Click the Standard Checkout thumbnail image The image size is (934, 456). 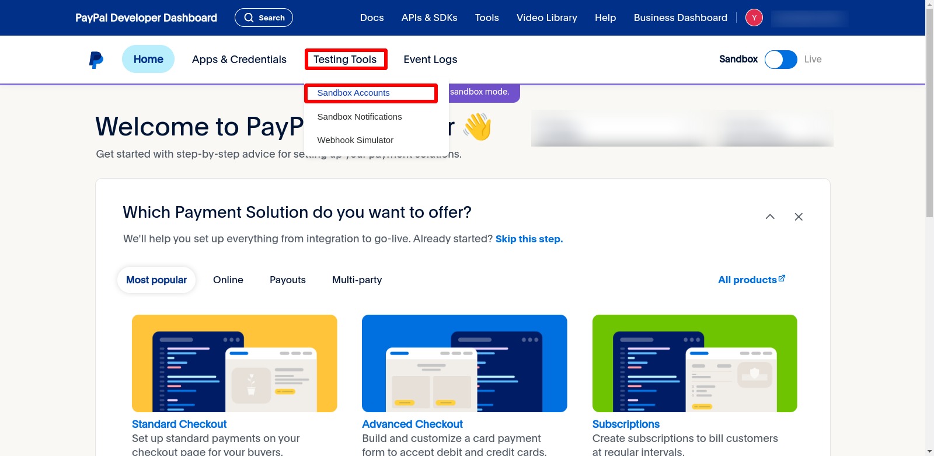[x=235, y=363]
